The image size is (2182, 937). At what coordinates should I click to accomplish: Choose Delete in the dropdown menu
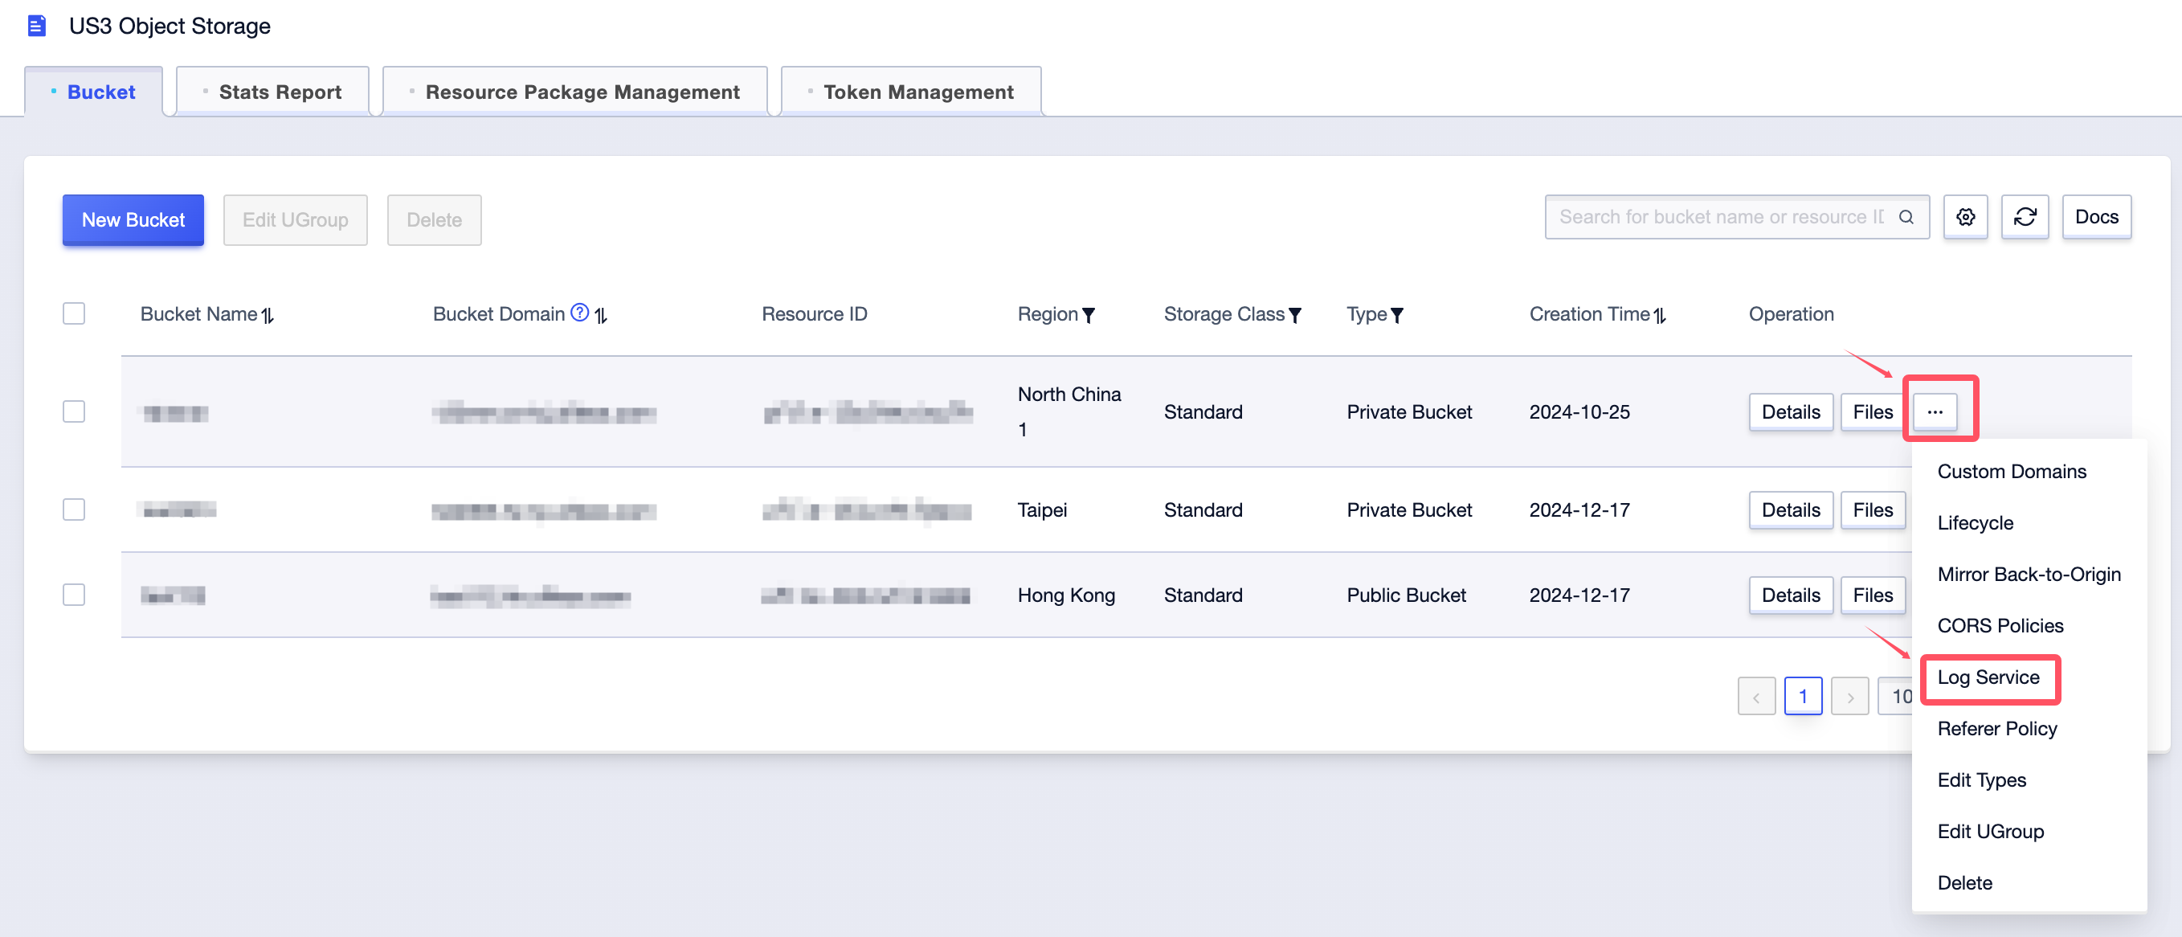pos(1964,883)
